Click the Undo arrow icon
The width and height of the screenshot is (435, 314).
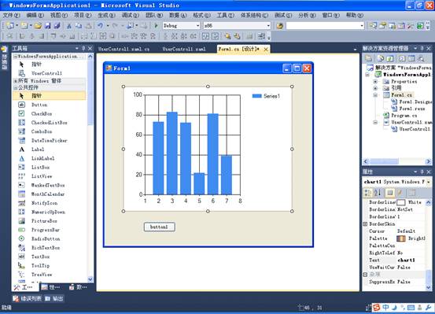tap(100, 26)
